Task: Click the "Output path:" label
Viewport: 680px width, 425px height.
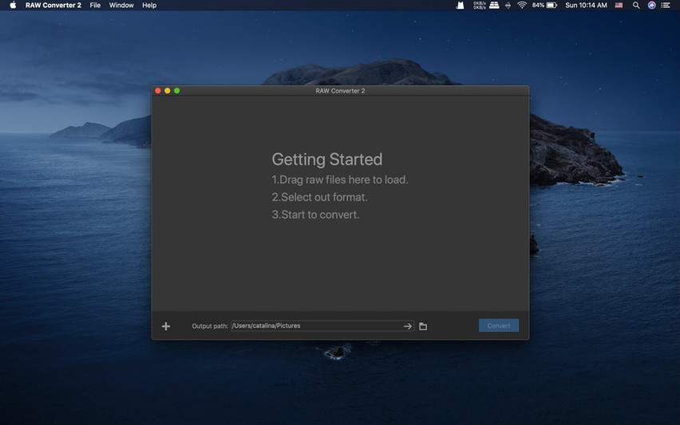Action: click(210, 326)
